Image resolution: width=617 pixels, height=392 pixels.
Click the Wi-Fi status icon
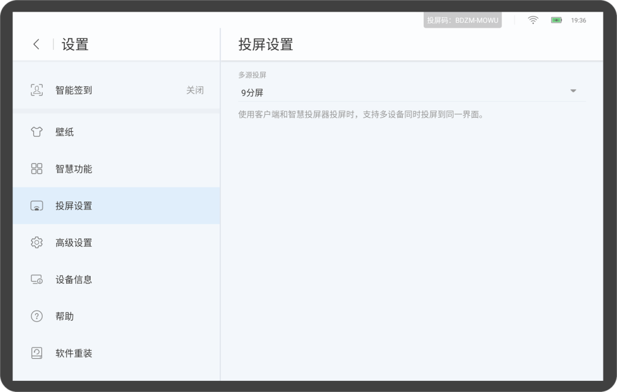pyautogui.click(x=532, y=19)
